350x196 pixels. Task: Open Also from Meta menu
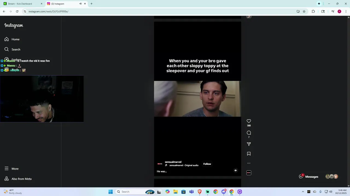pyautogui.click(x=18, y=179)
